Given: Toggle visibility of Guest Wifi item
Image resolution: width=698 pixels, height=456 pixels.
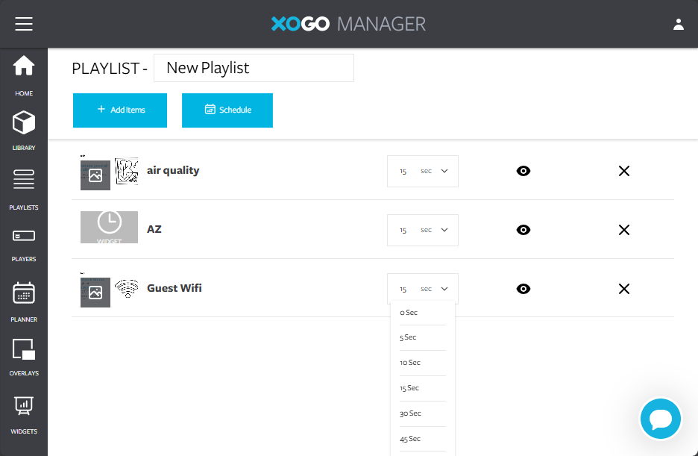Looking at the screenshot, I should pyautogui.click(x=523, y=289).
